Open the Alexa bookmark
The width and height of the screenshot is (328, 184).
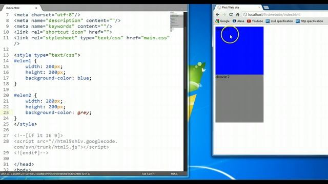(x=238, y=21)
